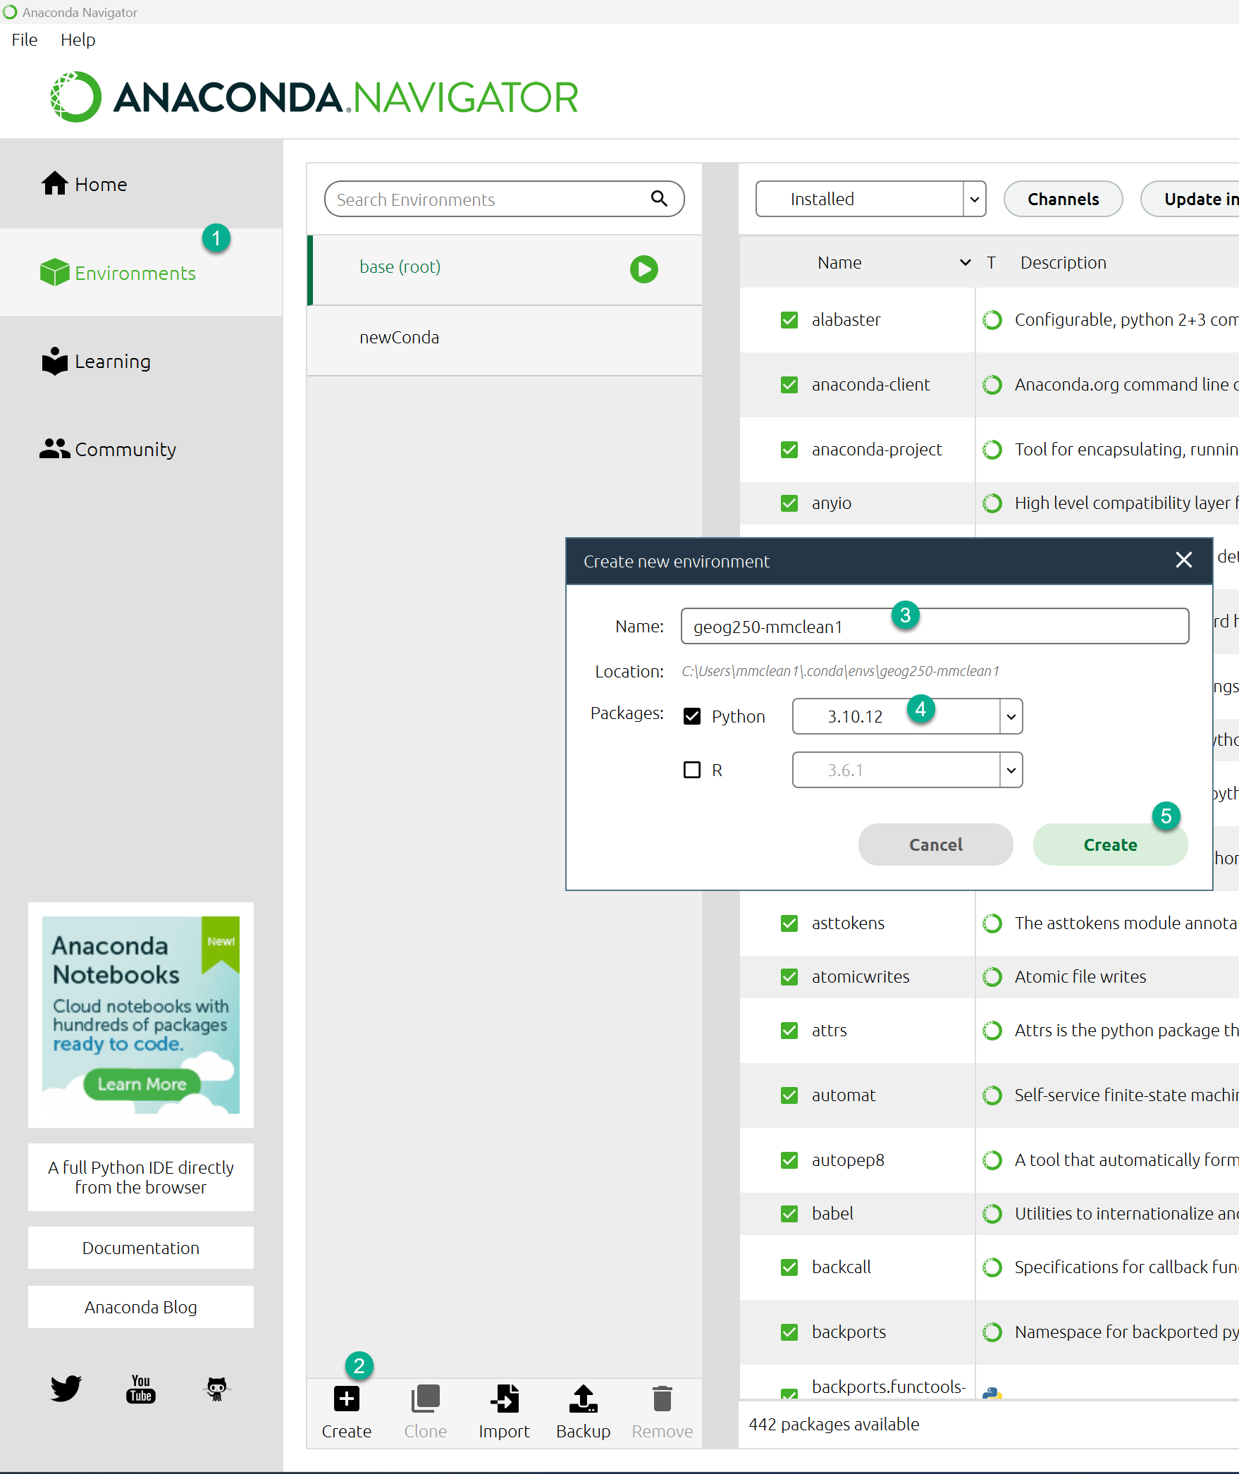Select the newConda environment
The width and height of the screenshot is (1239, 1474).
tap(400, 338)
